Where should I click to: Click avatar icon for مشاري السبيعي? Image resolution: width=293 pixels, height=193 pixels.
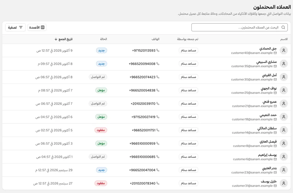(284, 64)
